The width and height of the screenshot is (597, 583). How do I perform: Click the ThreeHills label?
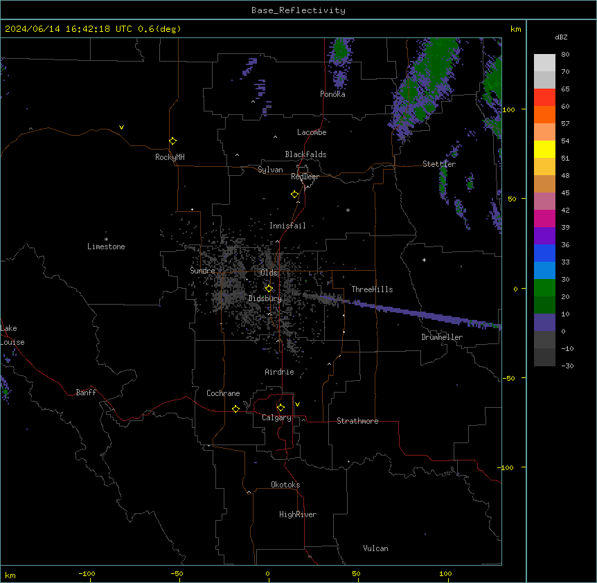(x=372, y=289)
